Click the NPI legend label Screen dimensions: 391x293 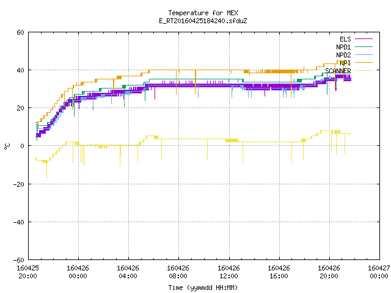345,63
